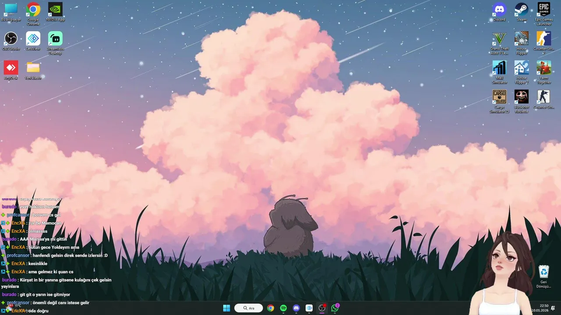Select the Grand Theft Auto V shortcut
This screenshot has width=561, height=315.
(499, 43)
